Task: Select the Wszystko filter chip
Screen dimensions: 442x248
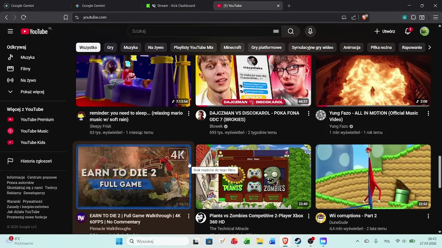Action: pos(88,48)
